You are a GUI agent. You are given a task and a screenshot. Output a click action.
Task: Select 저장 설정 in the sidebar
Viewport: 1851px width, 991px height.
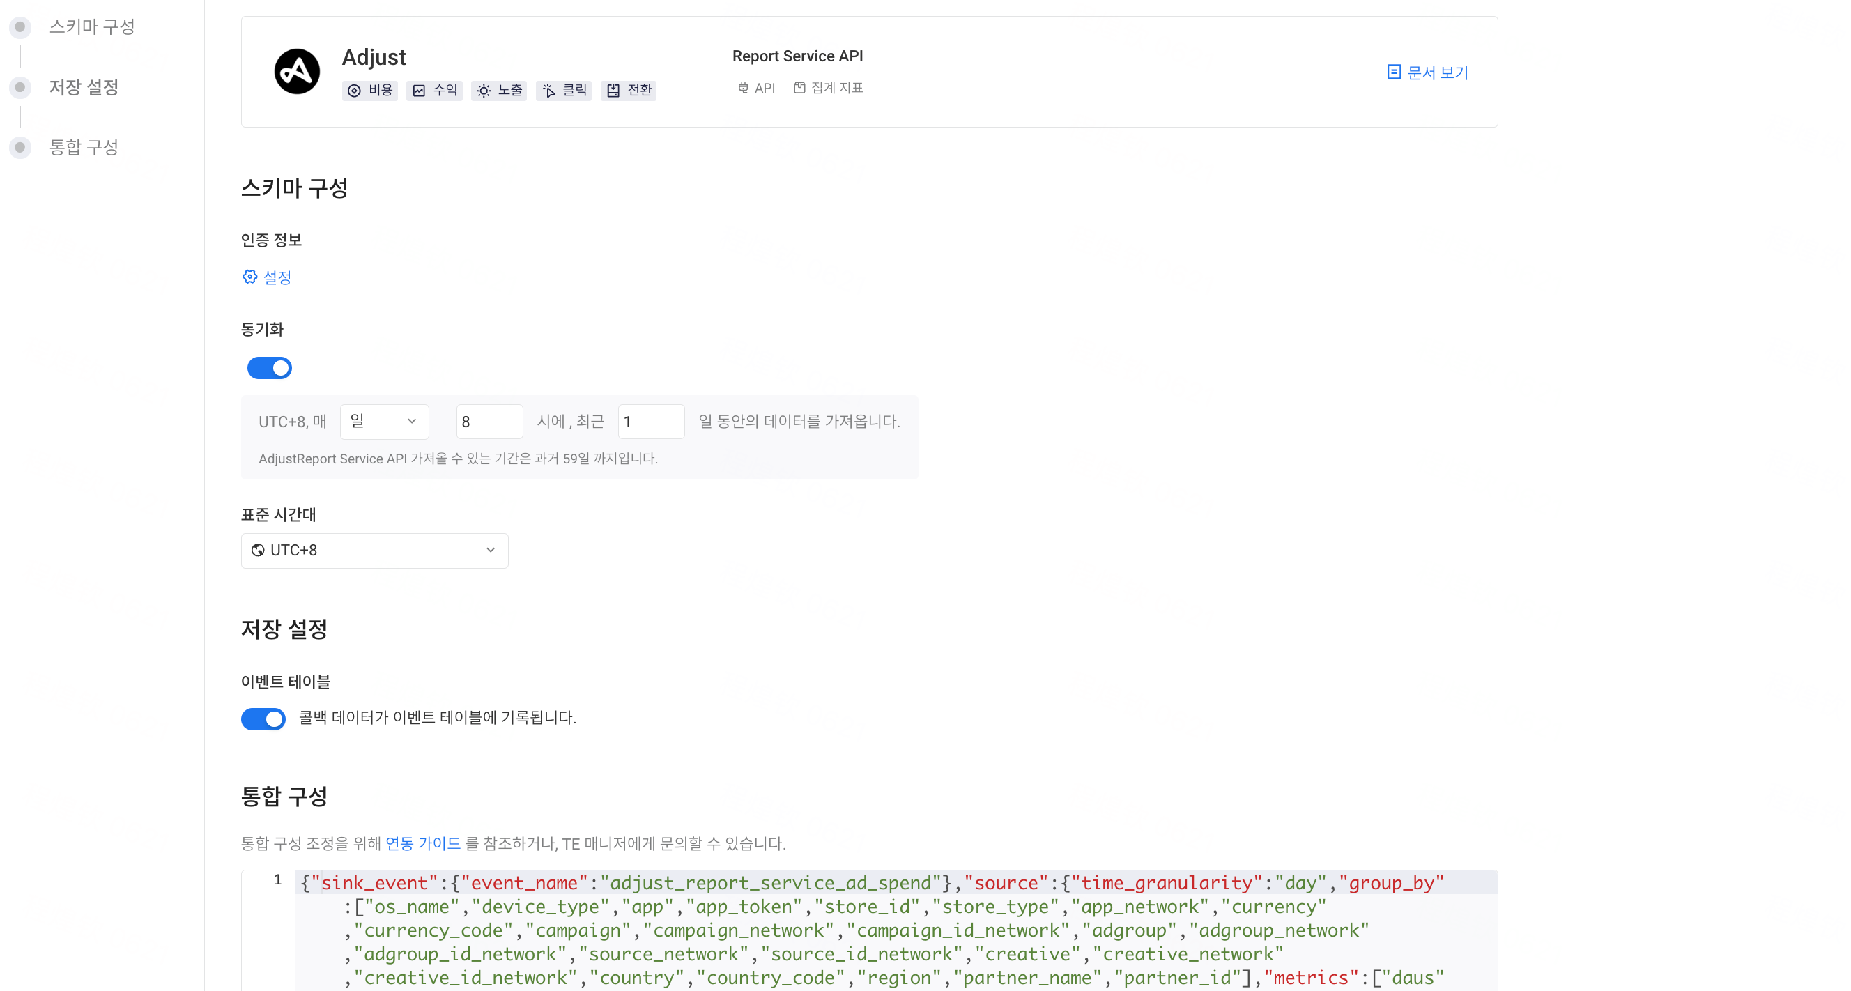(x=84, y=86)
